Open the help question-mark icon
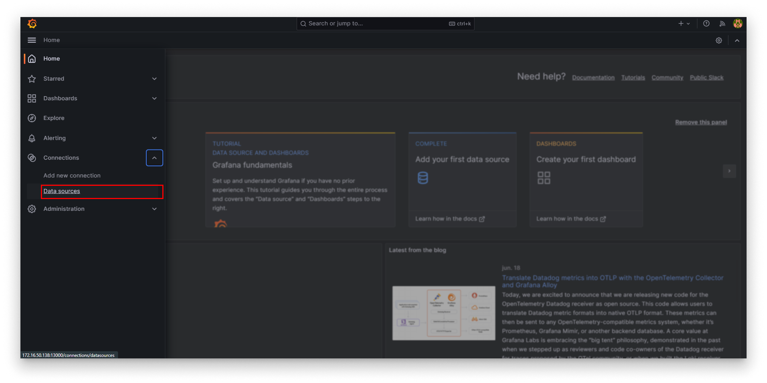 [x=706, y=23]
